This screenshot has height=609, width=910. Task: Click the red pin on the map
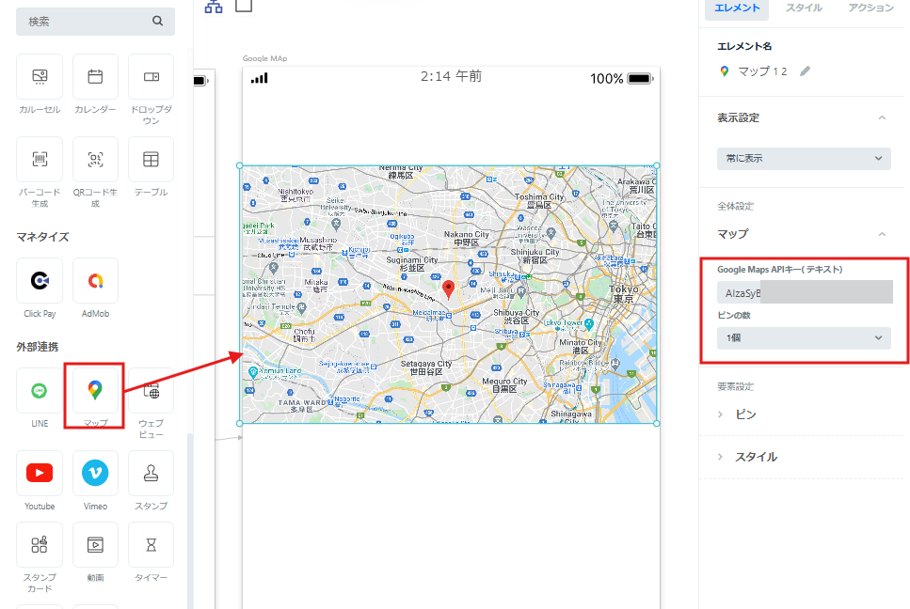448,289
